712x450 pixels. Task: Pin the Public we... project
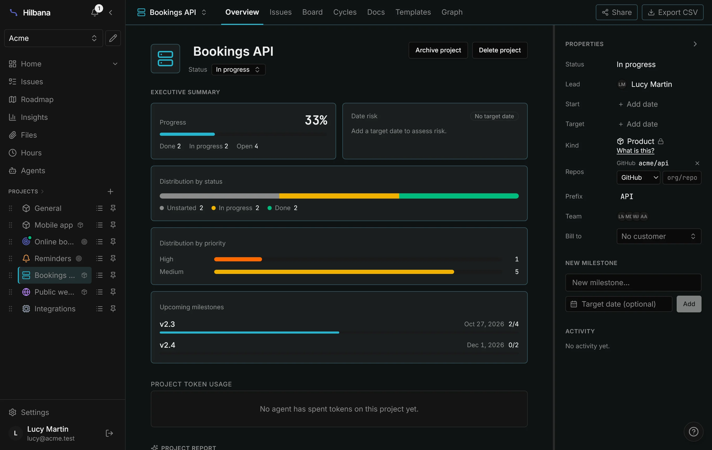113,292
